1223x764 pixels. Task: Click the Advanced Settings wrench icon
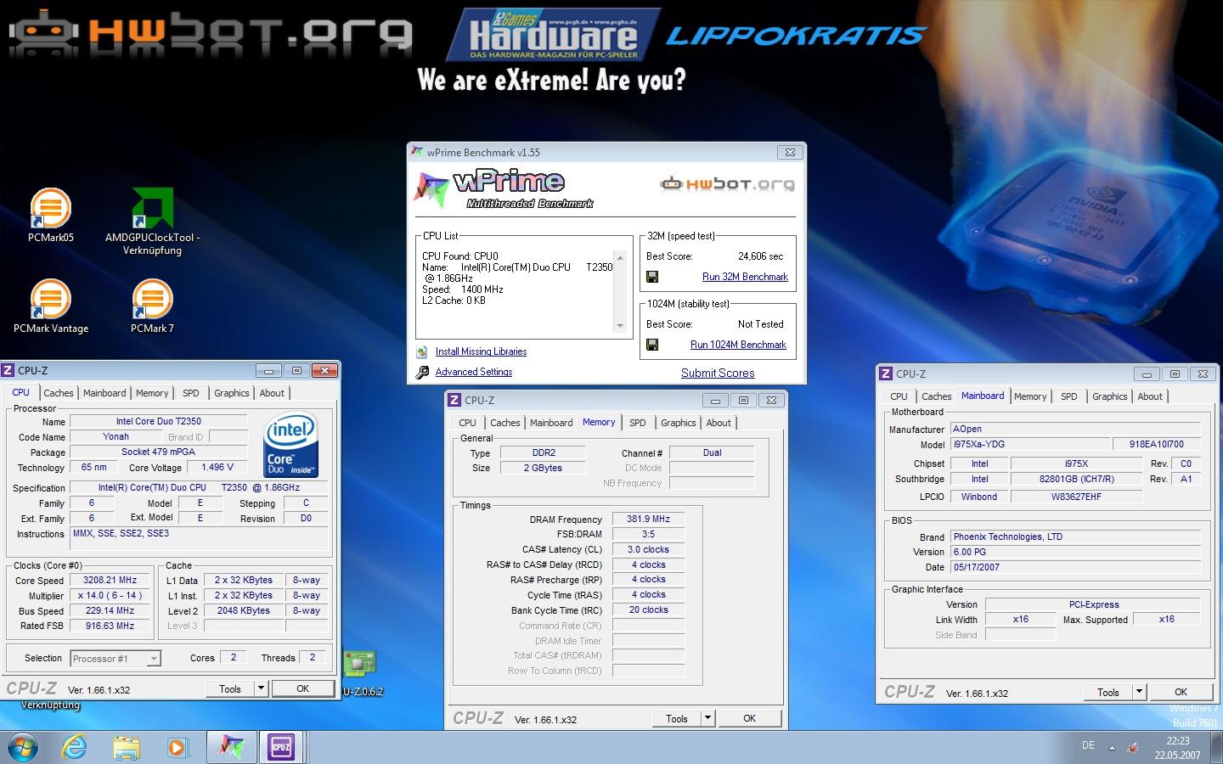422,372
